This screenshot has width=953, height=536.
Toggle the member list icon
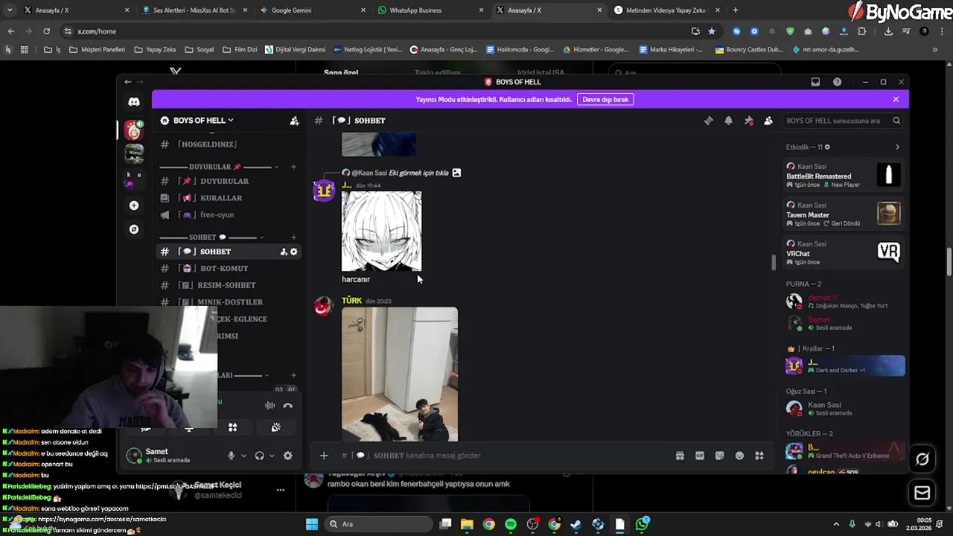point(768,121)
